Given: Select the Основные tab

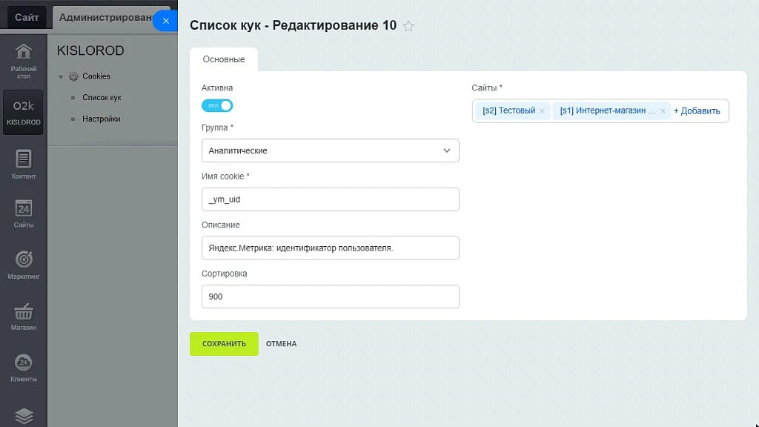Looking at the screenshot, I should click(224, 59).
